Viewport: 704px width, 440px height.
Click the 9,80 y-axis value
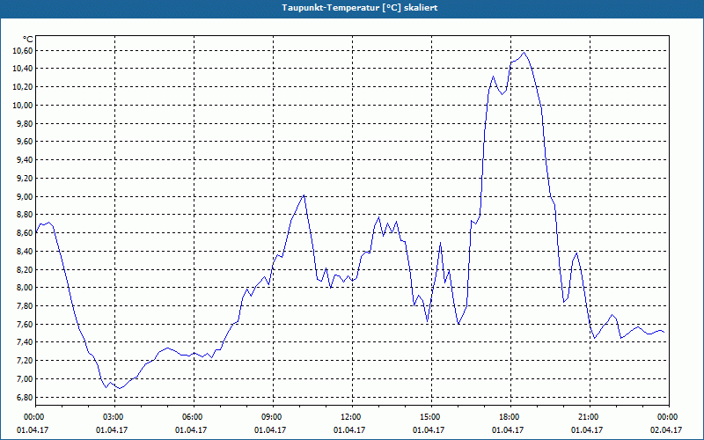tap(25, 123)
